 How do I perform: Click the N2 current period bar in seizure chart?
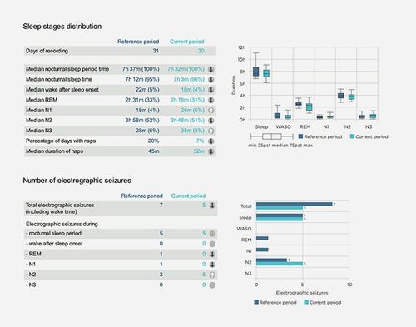click(x=280, y=264)
